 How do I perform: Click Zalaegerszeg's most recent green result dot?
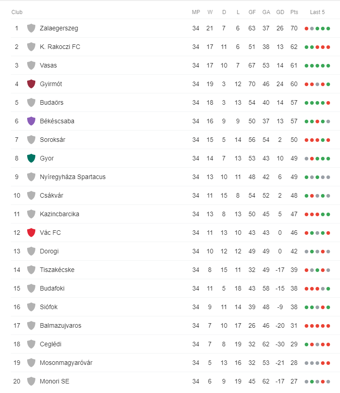click(328, 29)
